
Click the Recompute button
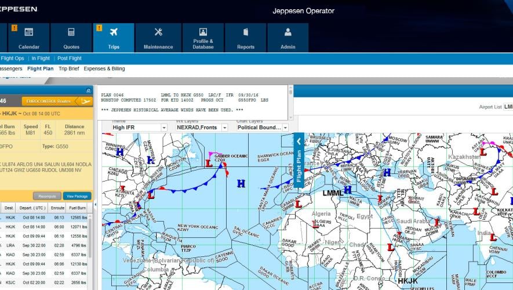[47, 196]
